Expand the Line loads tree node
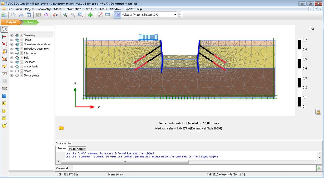This screenshot has width=324, height=178. [x=12, y=62]
